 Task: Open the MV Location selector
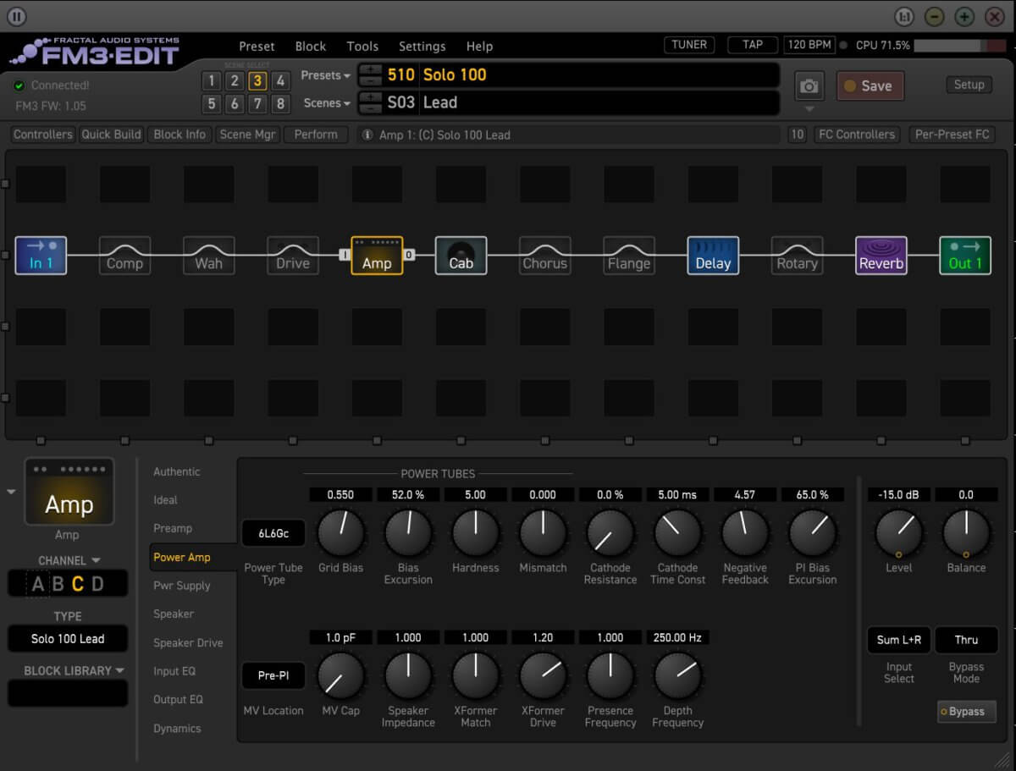tap(273, 676)
